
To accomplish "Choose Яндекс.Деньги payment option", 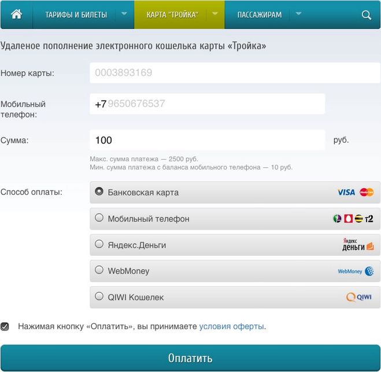I will point(235,245).
